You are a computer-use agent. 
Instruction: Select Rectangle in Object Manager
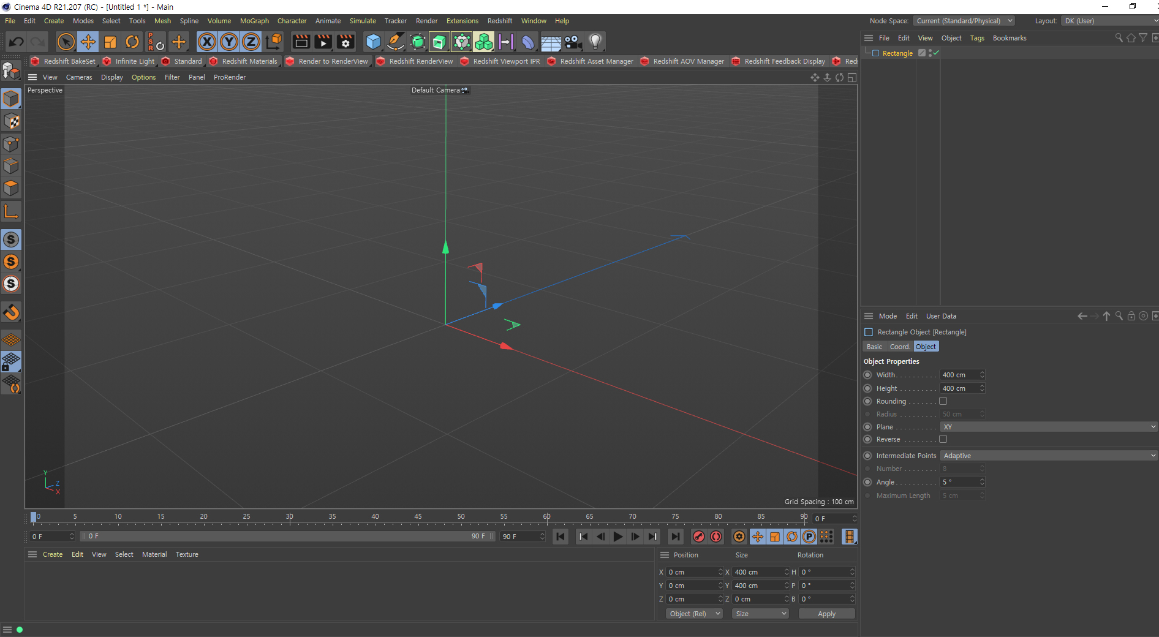[897, 53]
